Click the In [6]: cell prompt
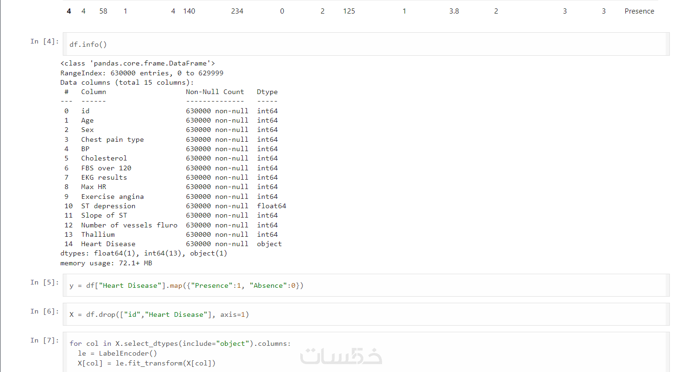Viewport: 683px width, 372px height. click(x=45, y=311)
